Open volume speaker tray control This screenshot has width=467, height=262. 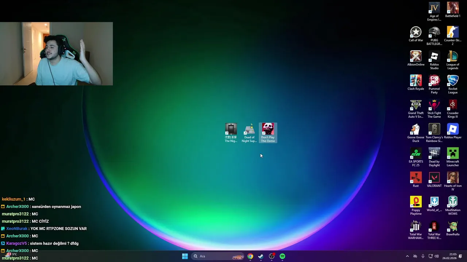[x=437, y=256]
